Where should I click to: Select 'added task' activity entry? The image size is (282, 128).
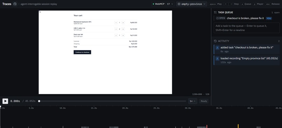(x=247, y=49)
